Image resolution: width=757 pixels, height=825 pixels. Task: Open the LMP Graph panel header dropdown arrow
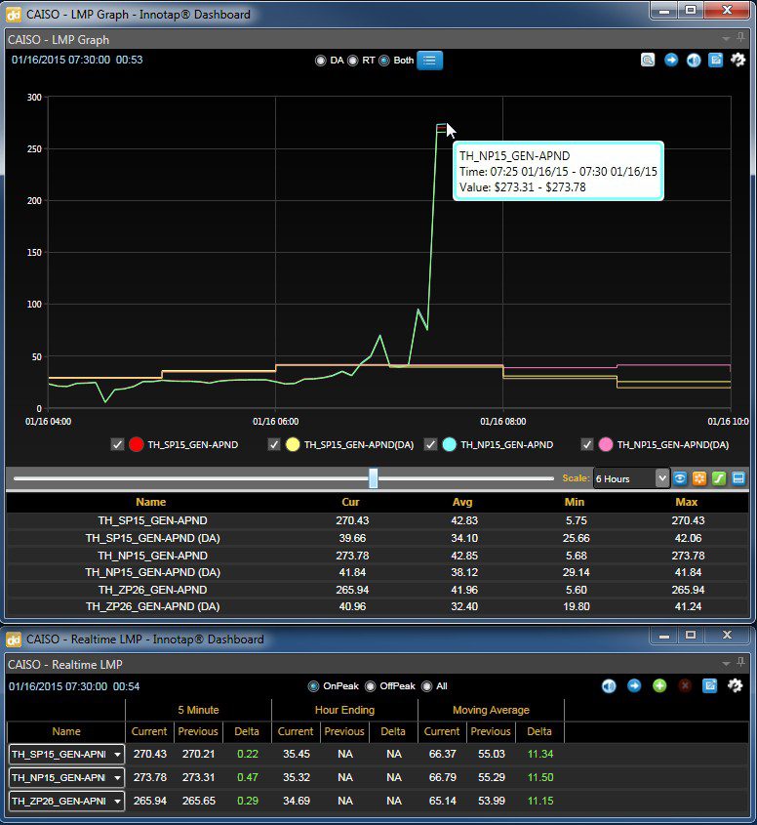(x=726, y=39)
